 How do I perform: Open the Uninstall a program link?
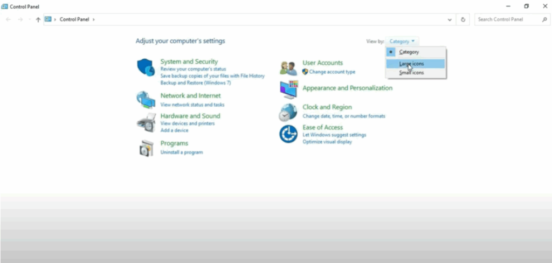[x=182, y=153]
